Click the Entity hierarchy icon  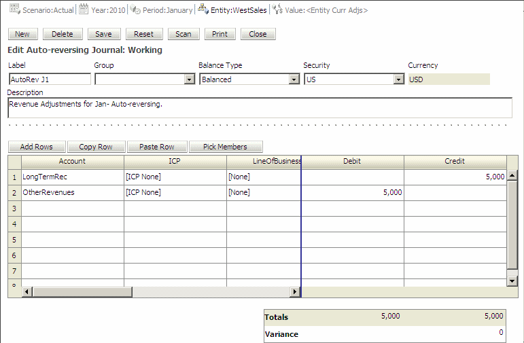203,9
